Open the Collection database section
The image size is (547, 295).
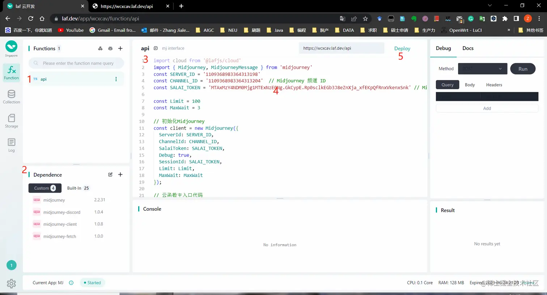point(11,97)
